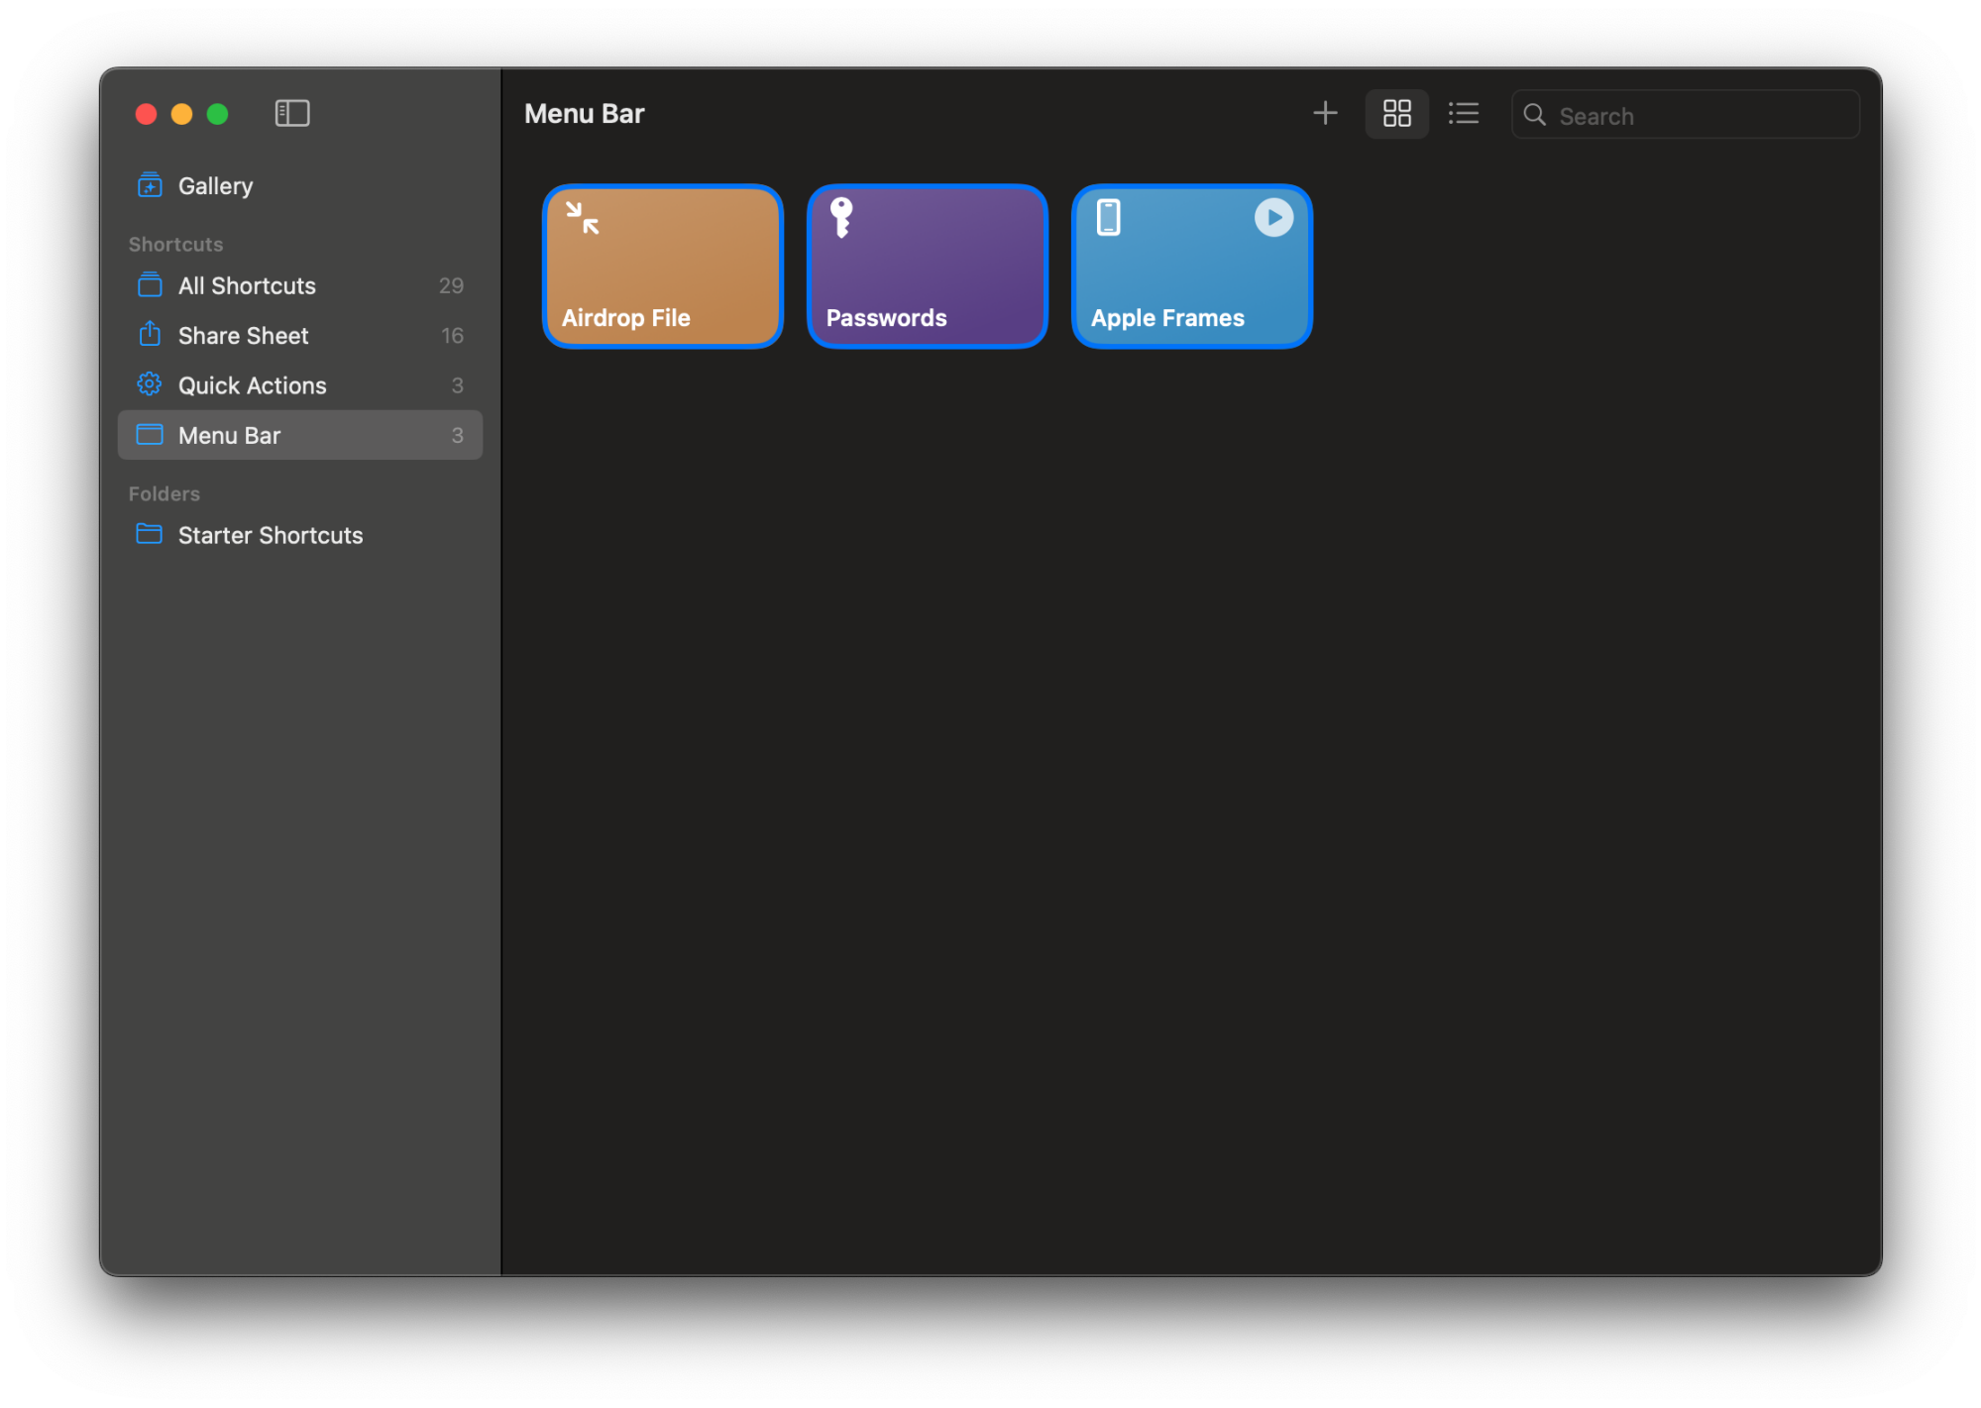Add a new shortcut with plus button
Screen dimensions: 1981x1408
1325,113
